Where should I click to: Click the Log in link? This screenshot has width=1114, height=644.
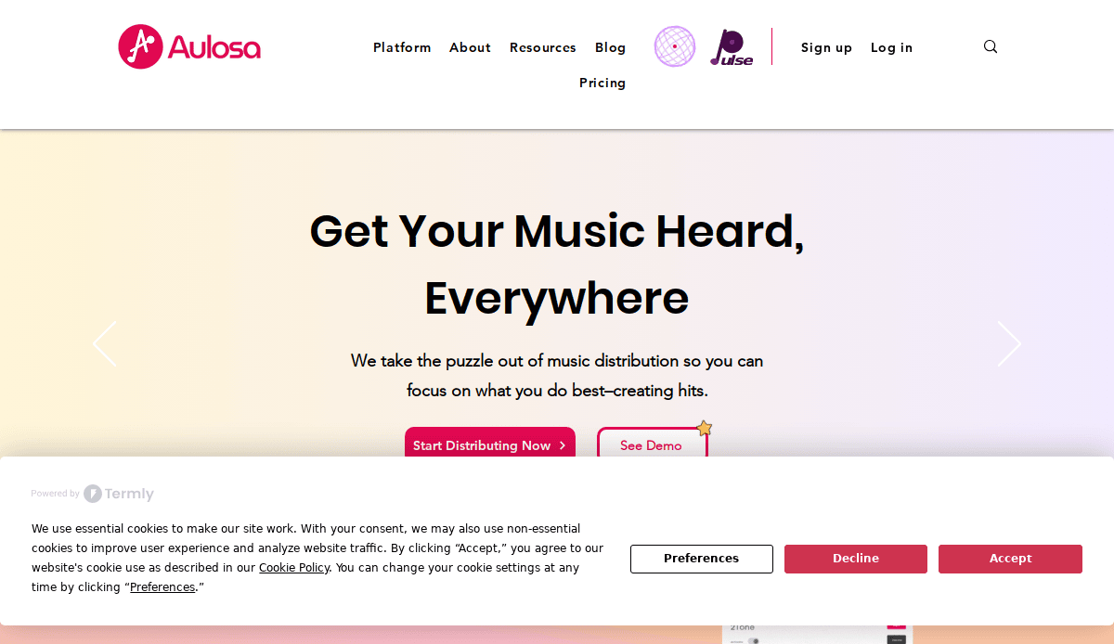[891, 47]
